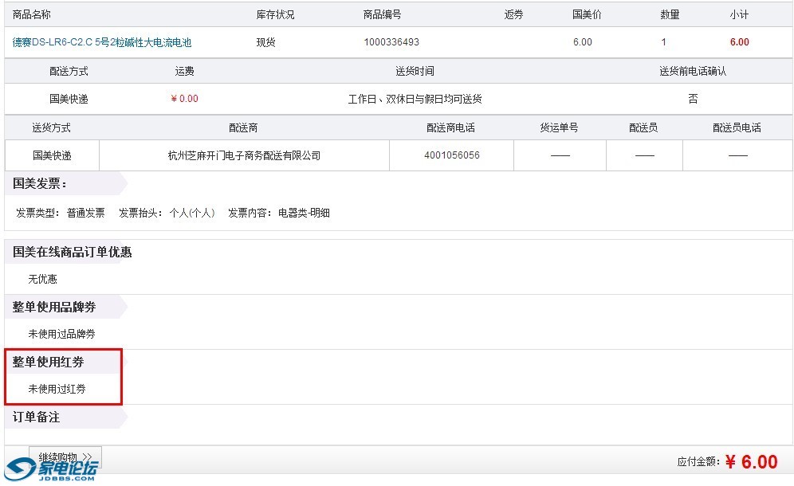Click the stock status 现货

pyautogui.click(x=265, y=42)
